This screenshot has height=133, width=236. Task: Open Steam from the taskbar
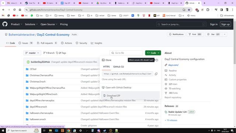coord(105,130)
